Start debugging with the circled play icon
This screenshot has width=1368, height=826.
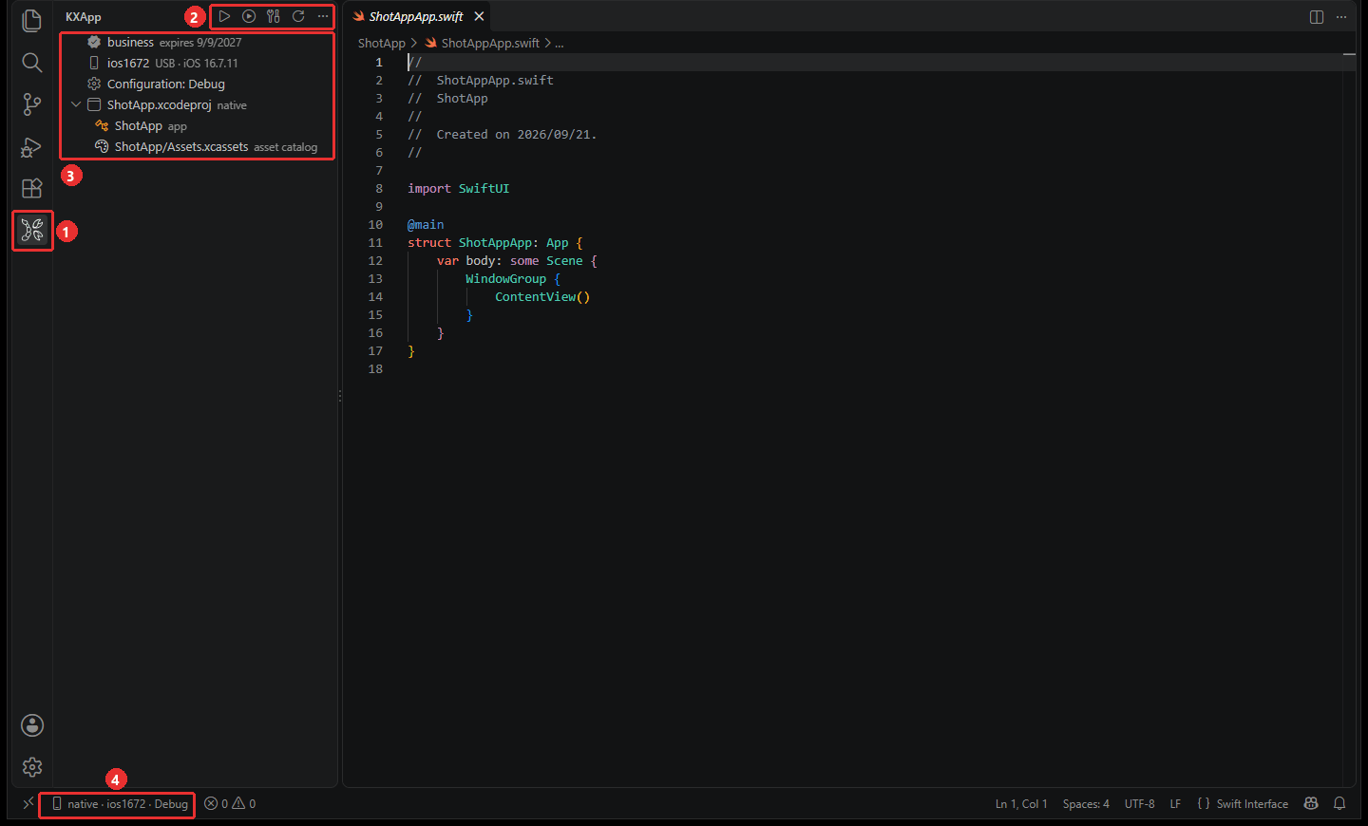249,16
